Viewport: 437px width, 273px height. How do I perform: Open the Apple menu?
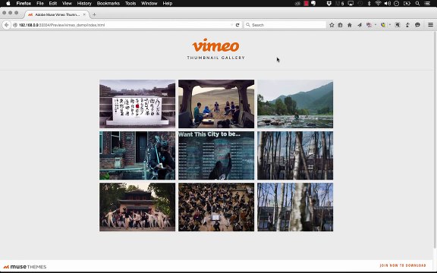(x=8, y=3)
